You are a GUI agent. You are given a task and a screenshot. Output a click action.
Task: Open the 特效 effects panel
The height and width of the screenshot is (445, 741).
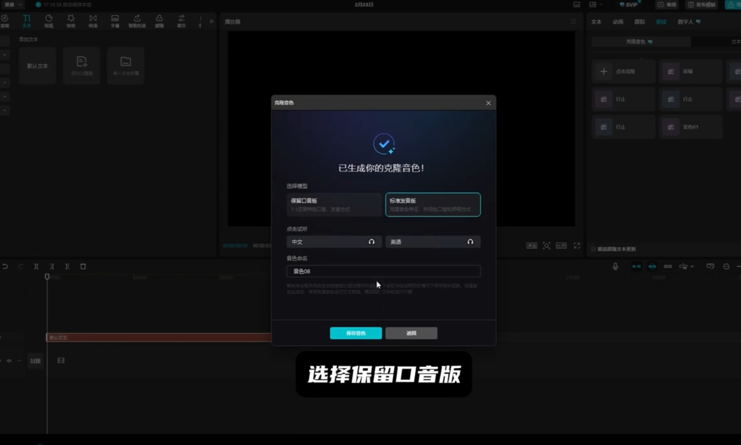click(x=71, y=21)
